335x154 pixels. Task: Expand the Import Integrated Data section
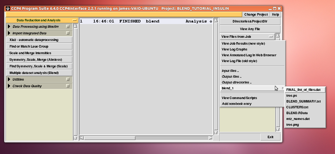[x=9, y=33]
